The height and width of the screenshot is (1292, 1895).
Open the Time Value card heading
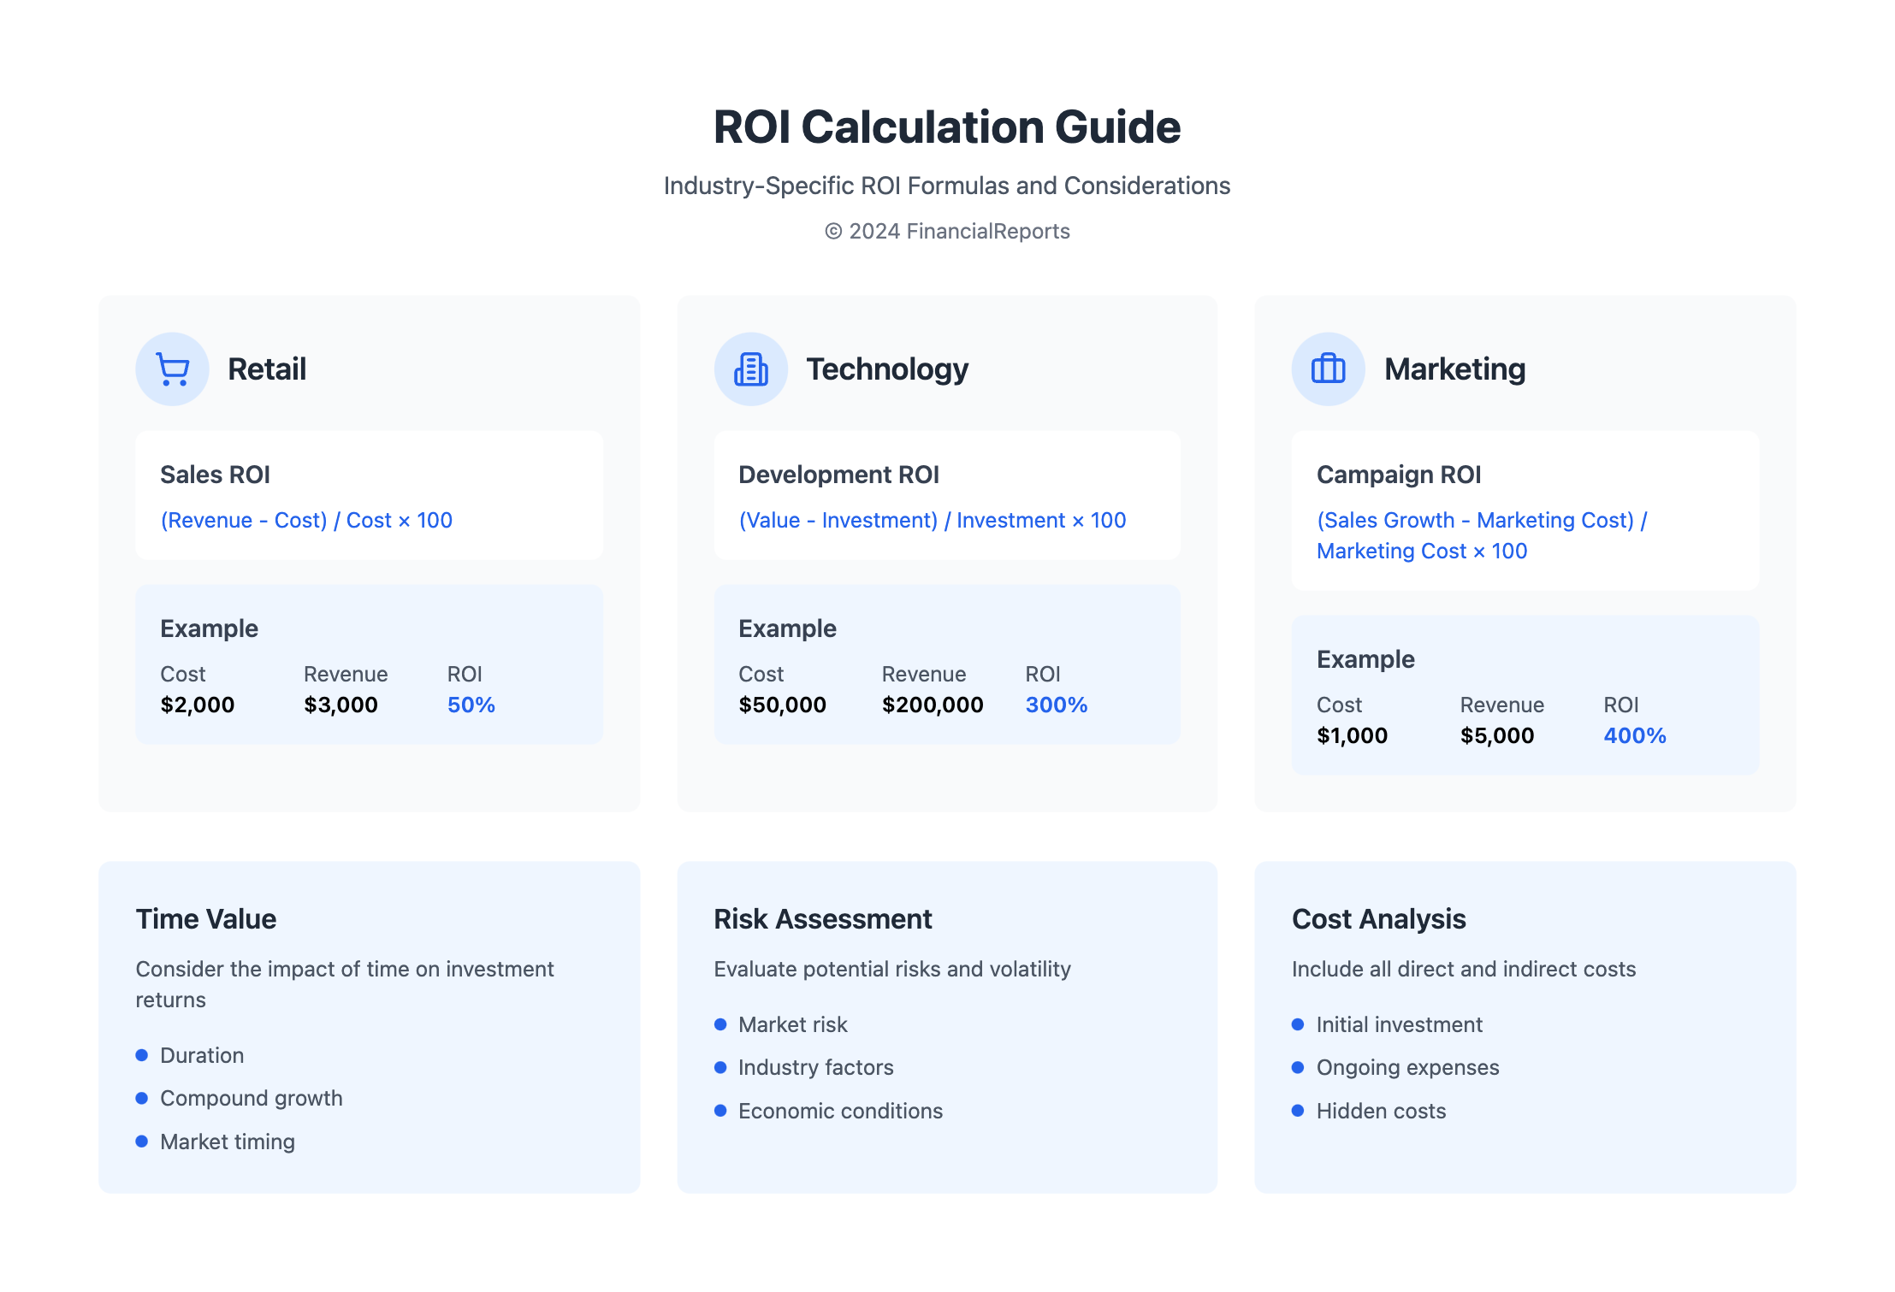(x=206, y=918)
